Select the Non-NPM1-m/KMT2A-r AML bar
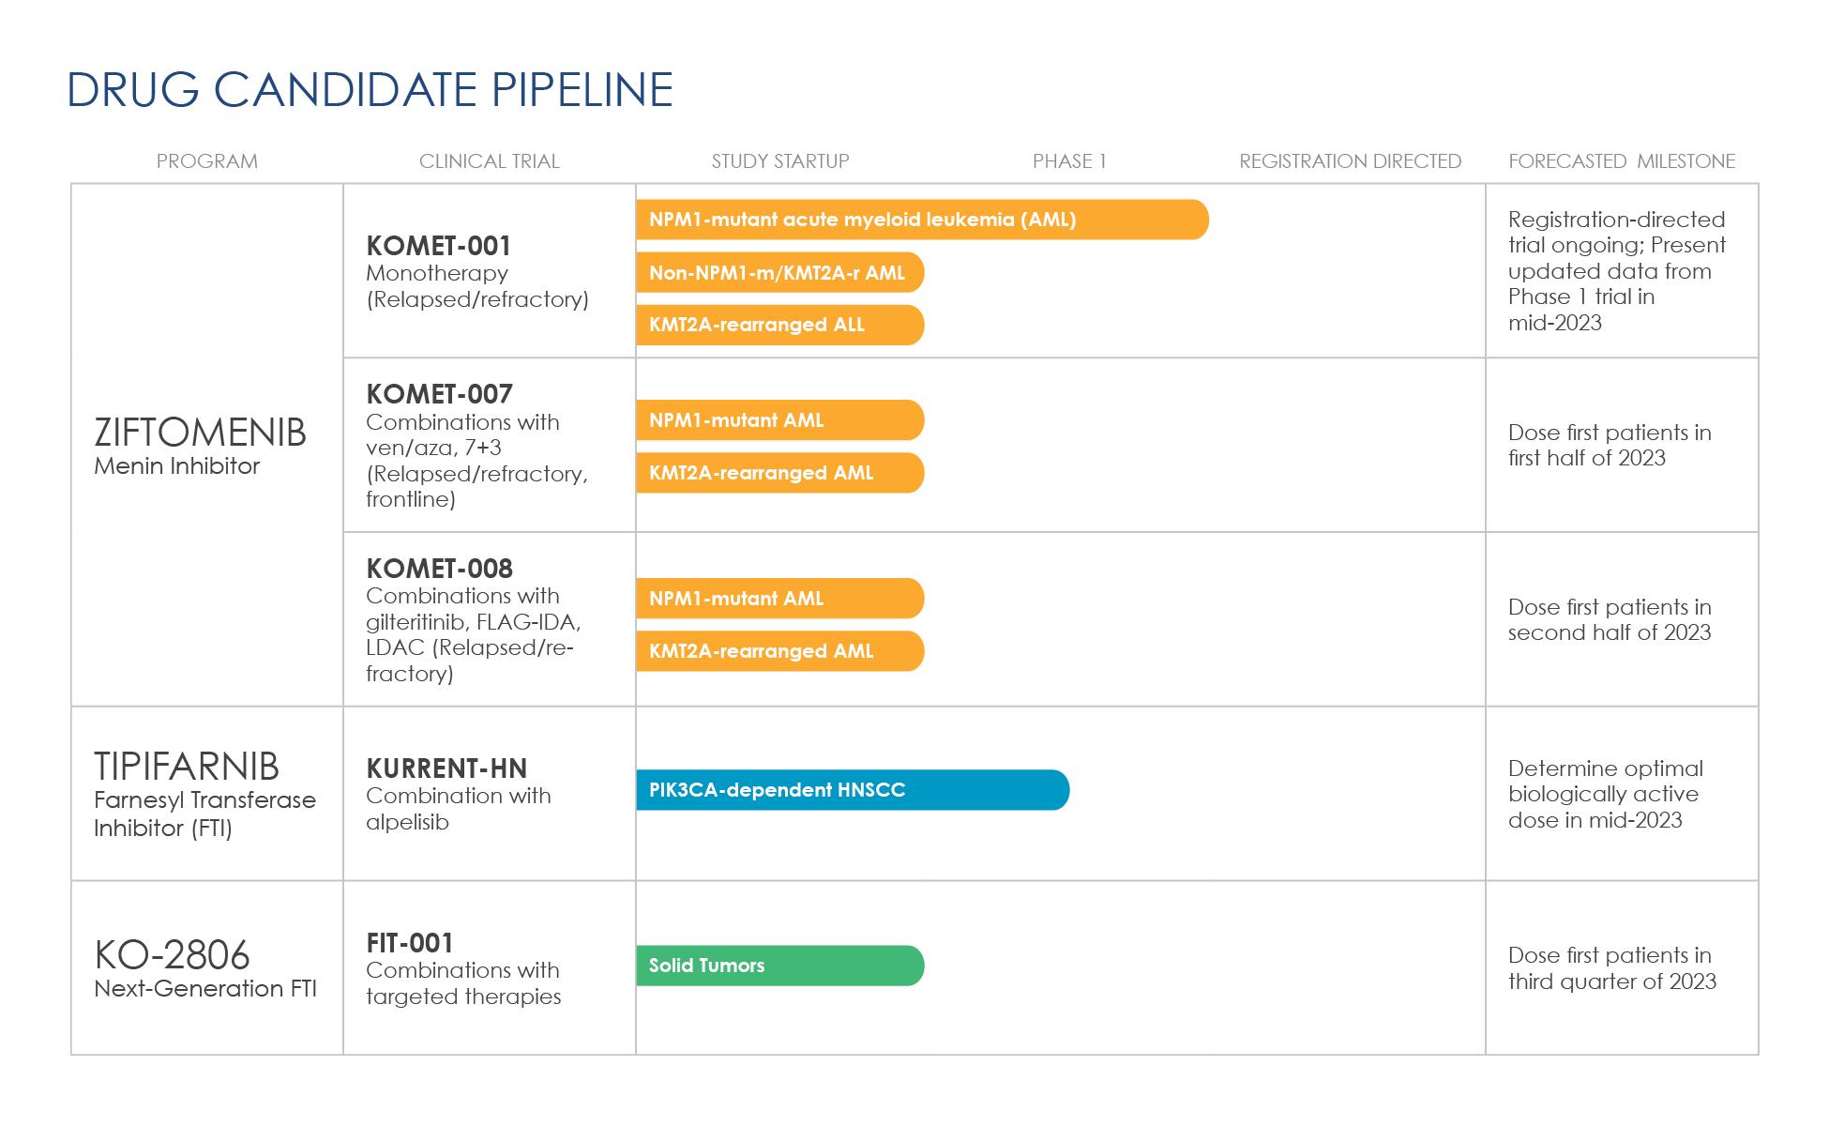 click(778, 273)
